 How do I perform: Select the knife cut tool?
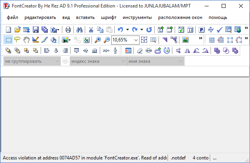coord(45,40)
